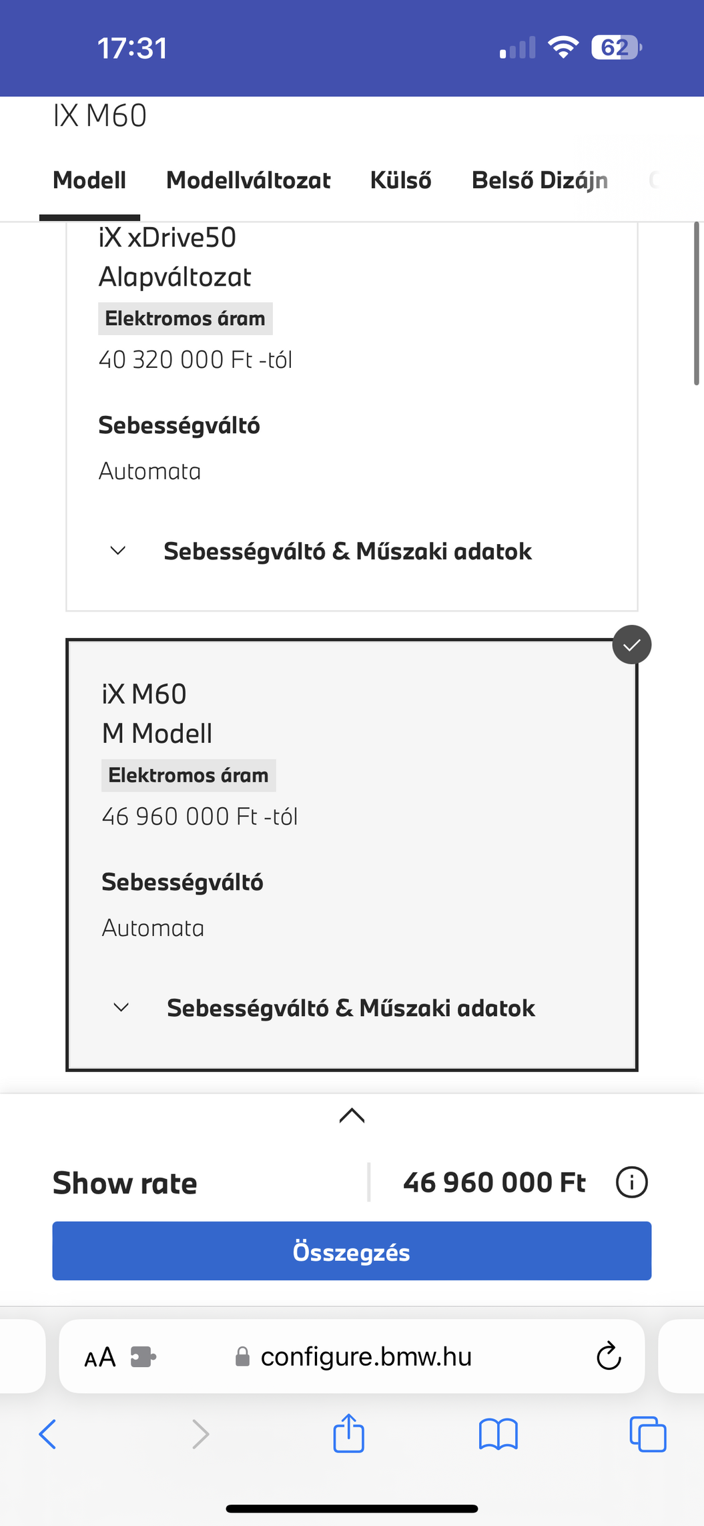This screenshot has height=1526, width=704.
Task: Tap the selected checkmark on iX M60
Action: coord(631,645)
